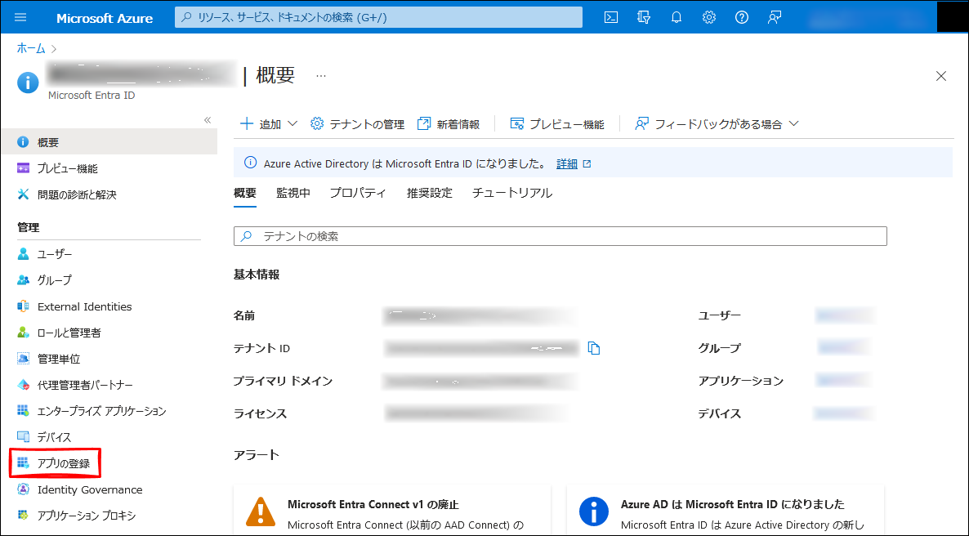969x536 pixels.
Task: Open Cloud Shell from the top bar
Action: tap(611, 17)
